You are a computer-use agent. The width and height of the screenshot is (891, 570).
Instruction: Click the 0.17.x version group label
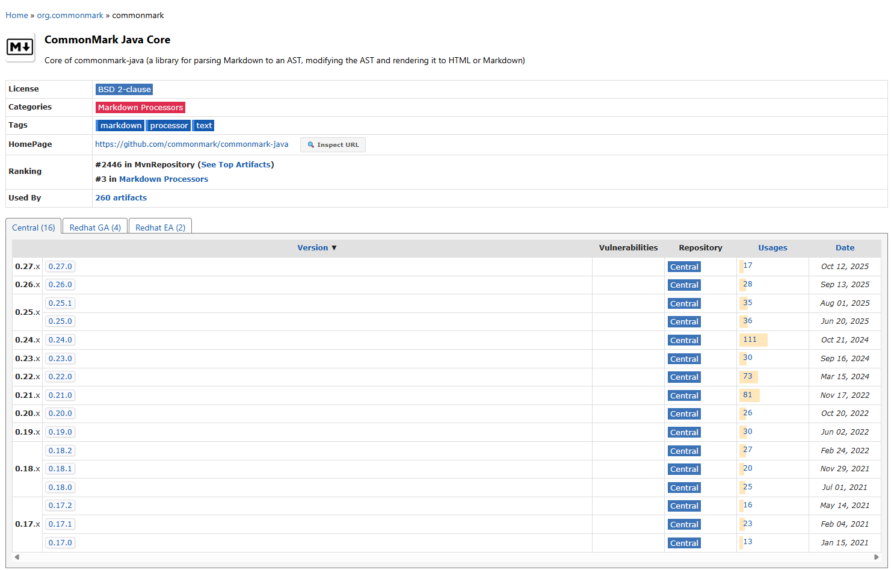tap(28, 524)
